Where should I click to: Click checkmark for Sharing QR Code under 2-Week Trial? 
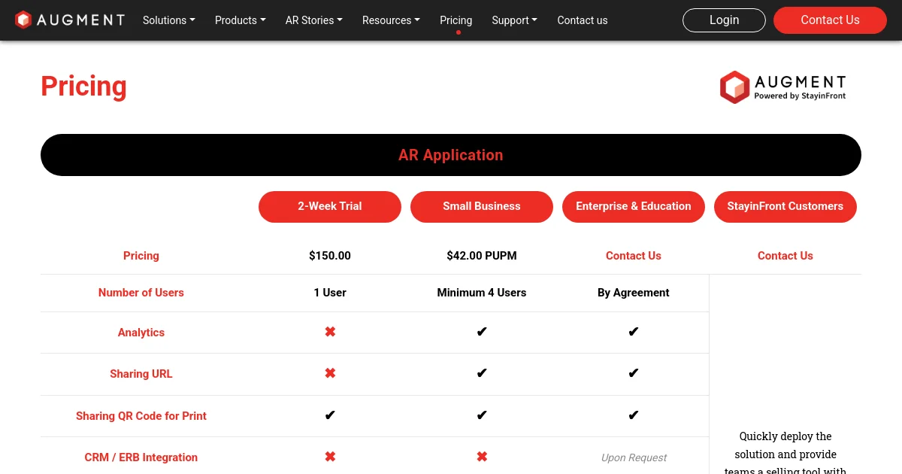[330, 415]
